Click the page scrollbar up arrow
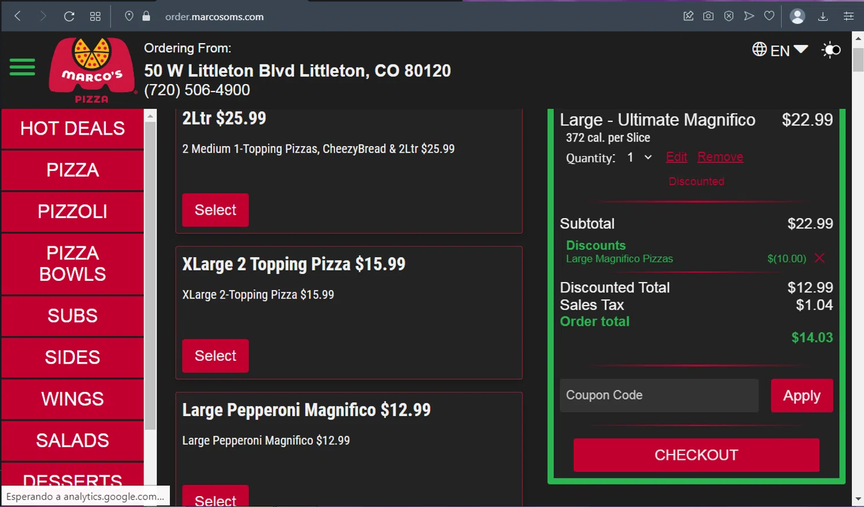The image size is (864, 507). [858, 39]
